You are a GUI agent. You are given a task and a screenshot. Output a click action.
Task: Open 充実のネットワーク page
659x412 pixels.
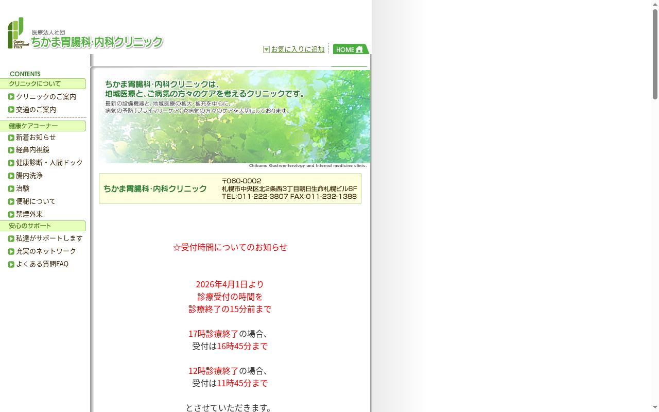tap(46, 251)
